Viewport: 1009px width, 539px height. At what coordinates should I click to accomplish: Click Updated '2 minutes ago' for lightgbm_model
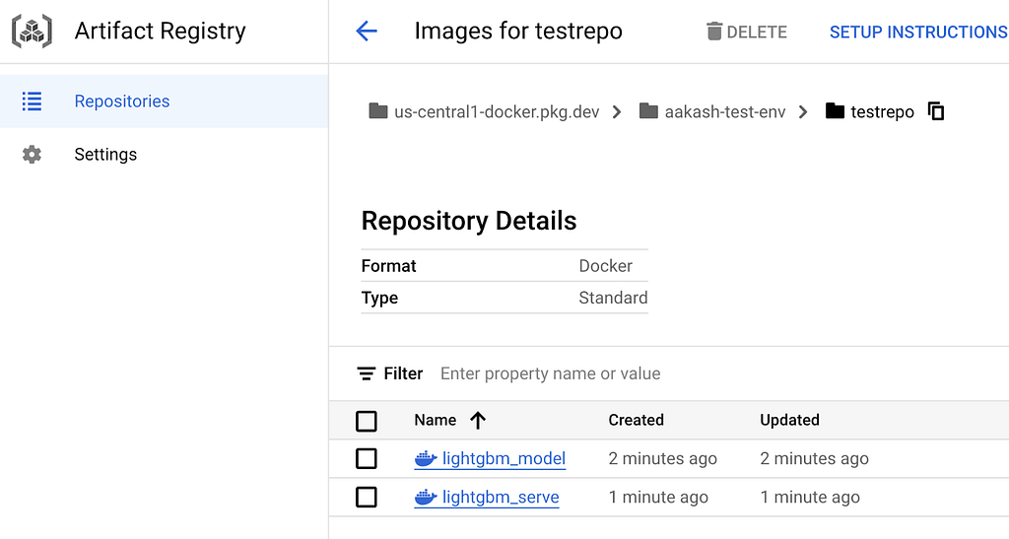coord(815,458)
